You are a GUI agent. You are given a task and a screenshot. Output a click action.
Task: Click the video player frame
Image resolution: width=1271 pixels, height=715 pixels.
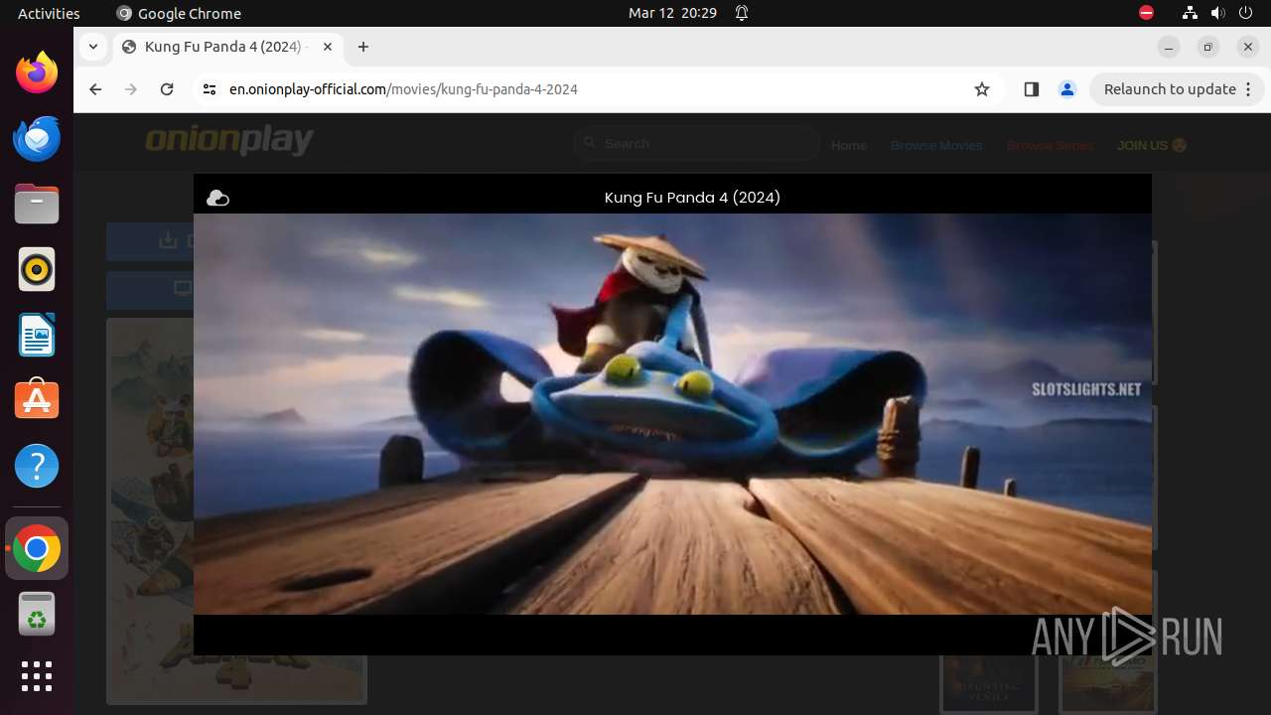click(x=672, y=414)
